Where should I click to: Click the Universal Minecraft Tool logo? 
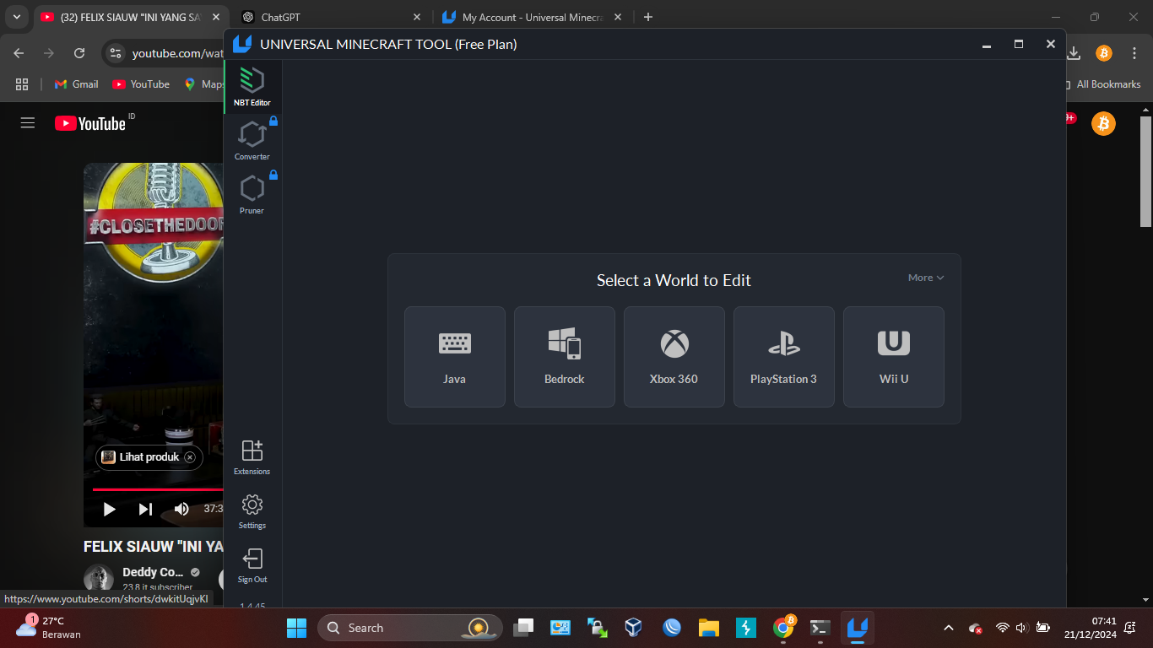tap(242, 44)
